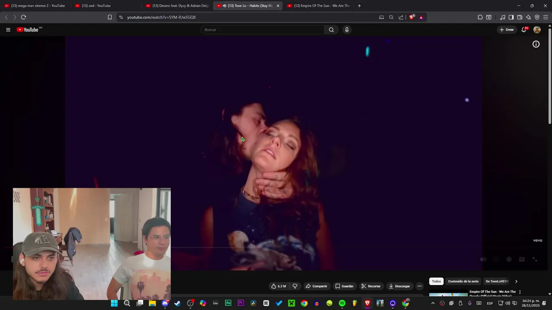Open Brave Rewards triangle icon
Screen dimensions: 552x310
pos(421,17)
